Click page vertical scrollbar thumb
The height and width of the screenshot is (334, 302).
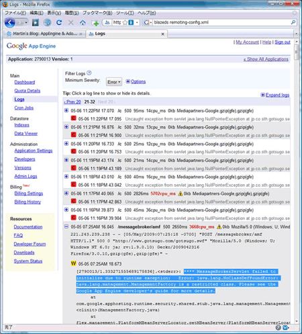297,52
